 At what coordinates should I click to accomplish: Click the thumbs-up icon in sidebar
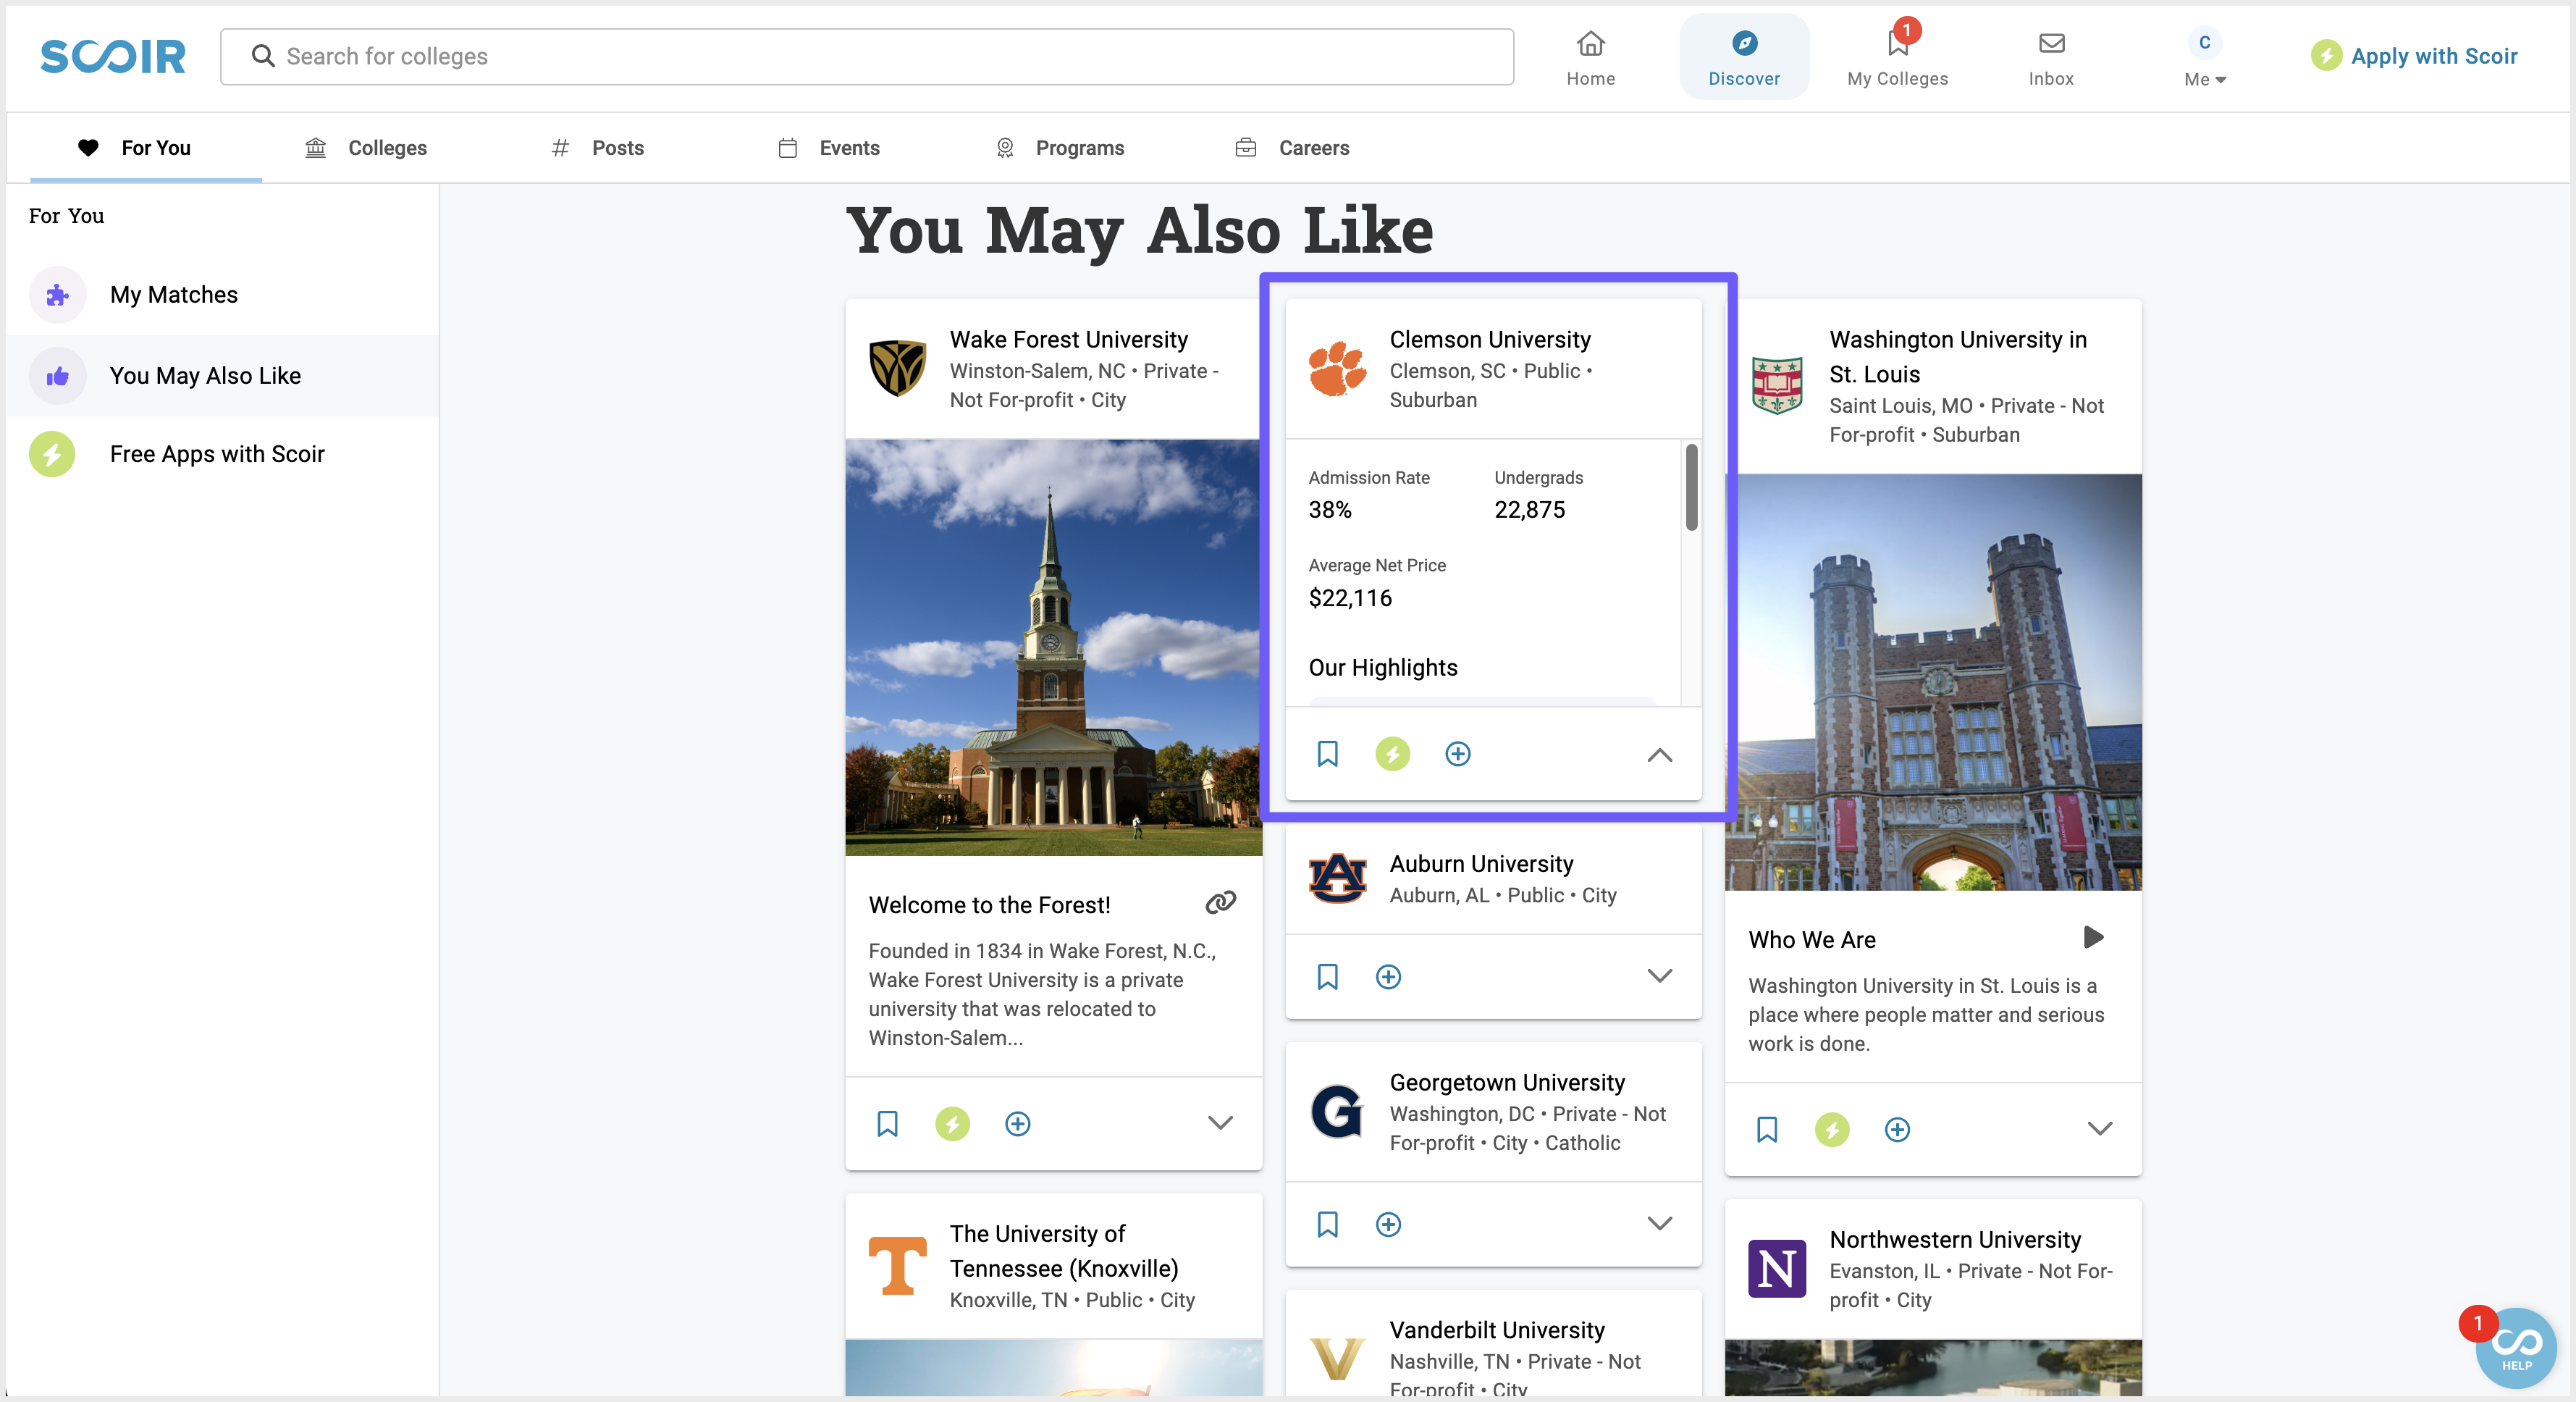coord(58,376)
